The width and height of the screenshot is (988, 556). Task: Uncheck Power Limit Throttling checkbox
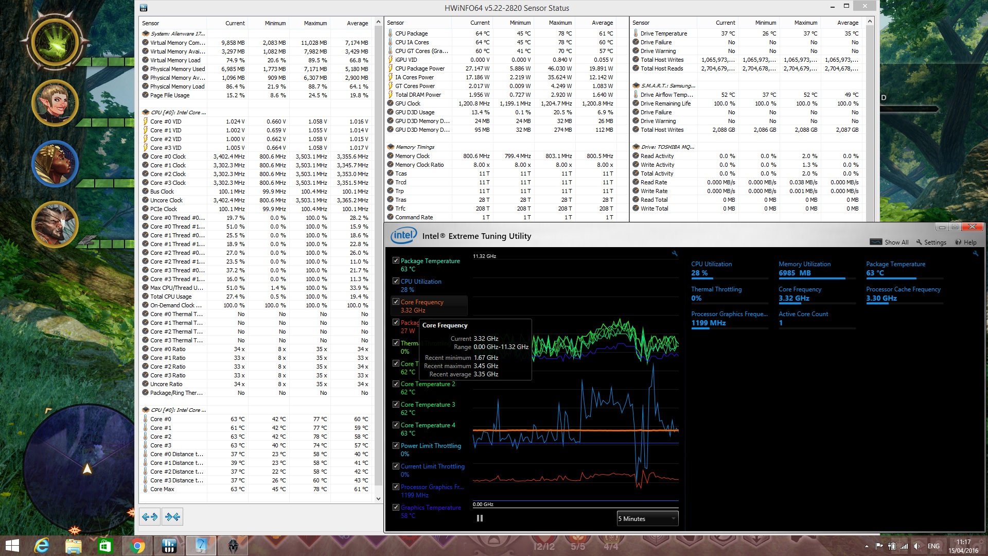coord(396,445)
